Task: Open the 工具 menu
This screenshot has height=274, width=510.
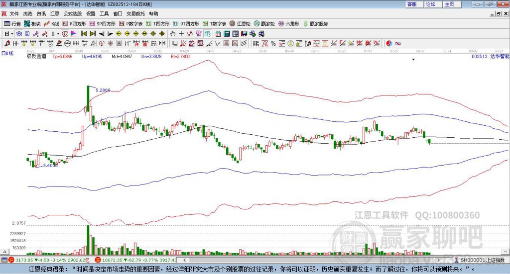Action: (x=104, y=13)
